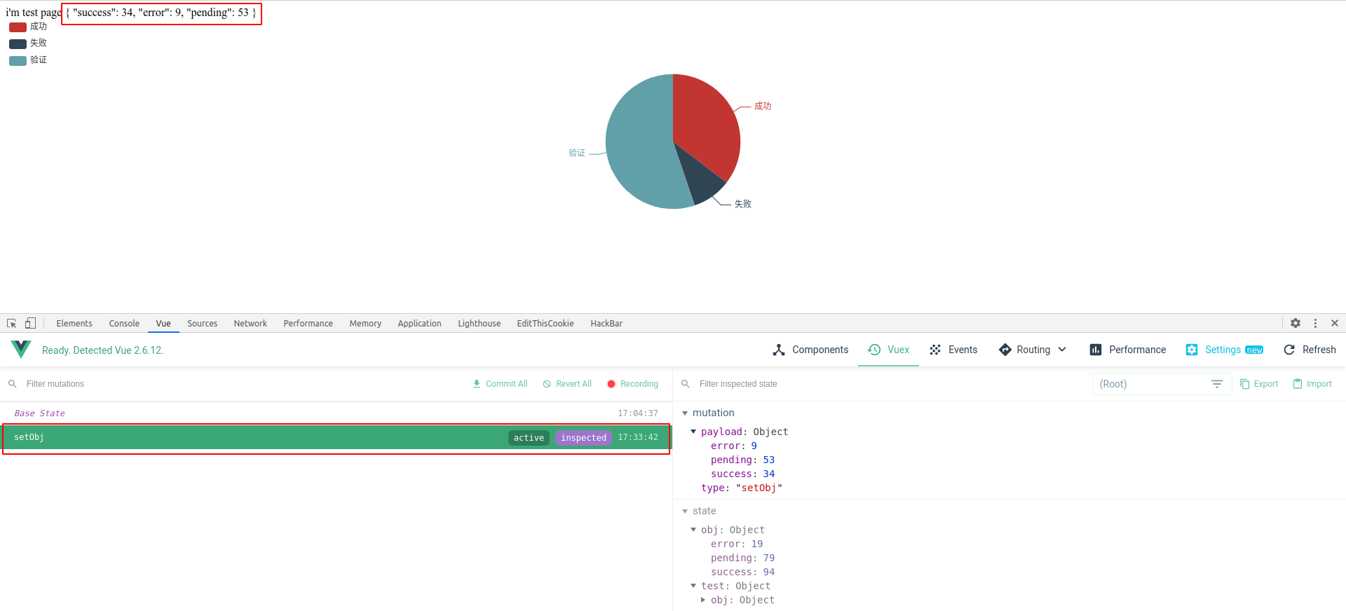Switch to the Sources tab
This screenshot has width=1346, height=611.
pos(202,323)
